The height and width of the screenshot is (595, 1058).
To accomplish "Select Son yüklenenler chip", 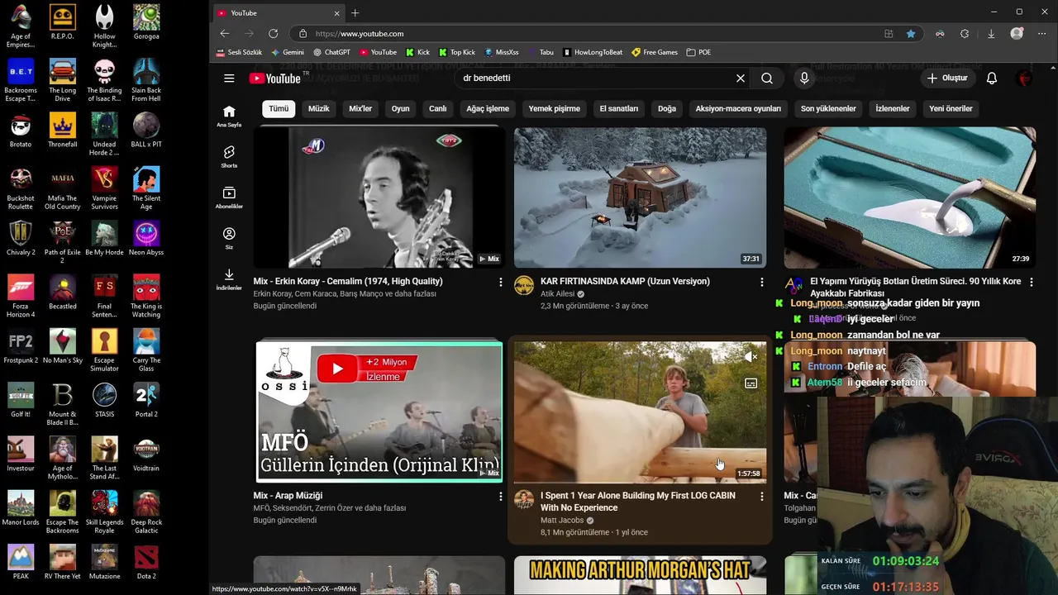I will [x=828, y=108].
